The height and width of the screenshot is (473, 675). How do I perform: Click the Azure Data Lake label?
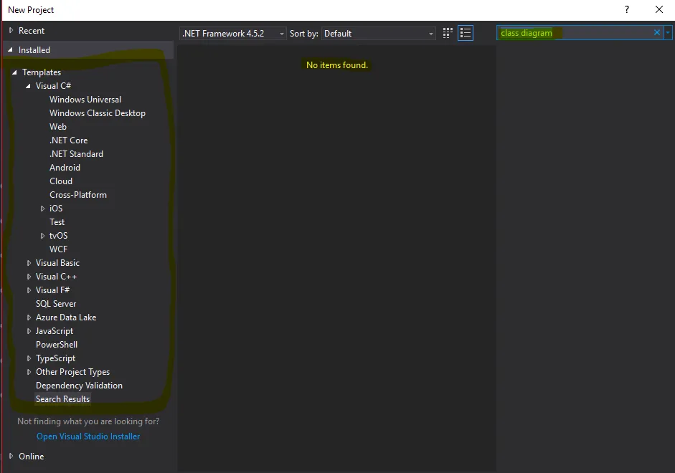coord(66,317)
